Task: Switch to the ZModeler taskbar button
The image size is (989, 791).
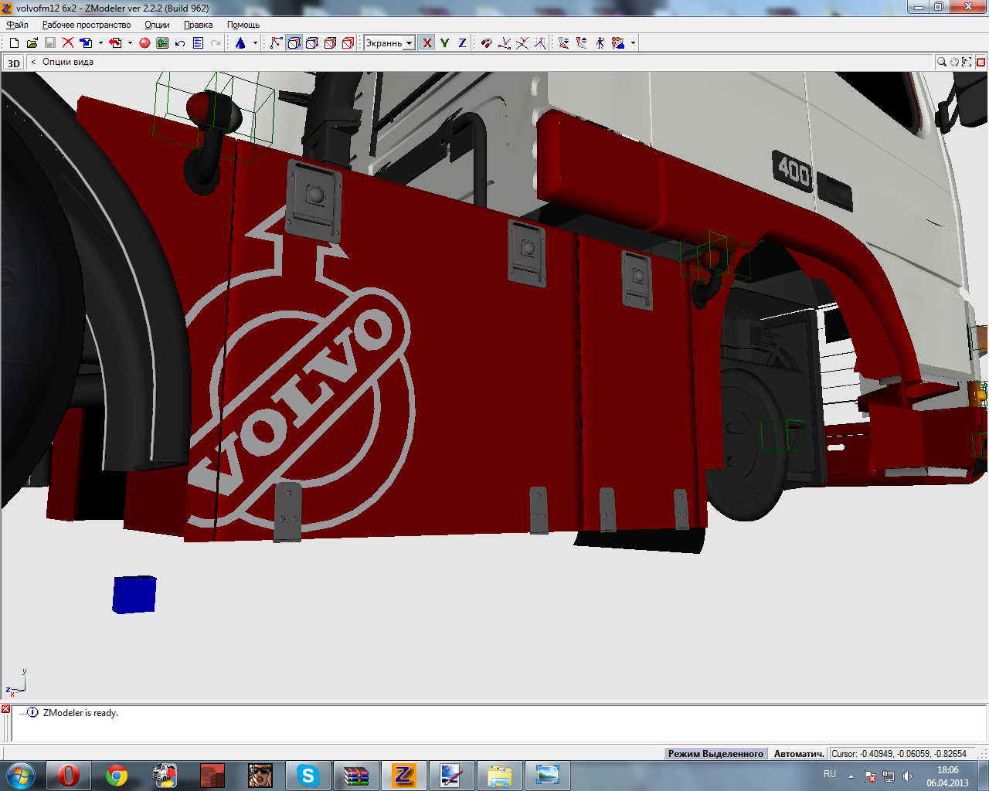Action: pos(404,775)
